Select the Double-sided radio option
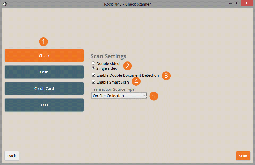Image resolution: width=255 pixels, height=165 pixels. click(x=93, y=63)
